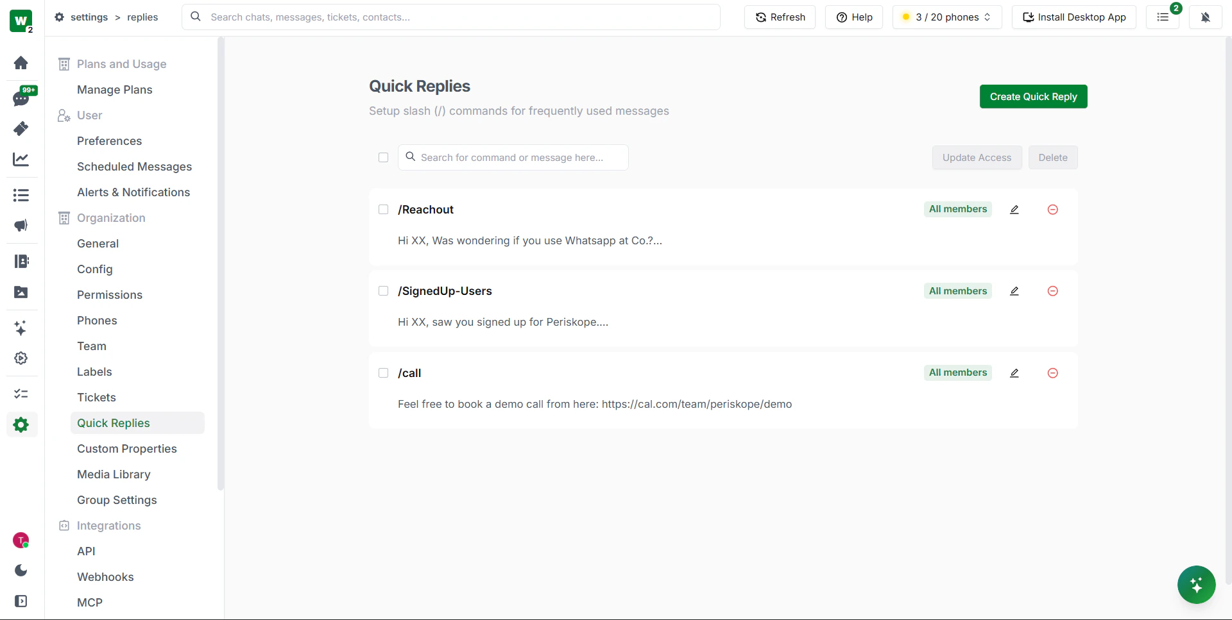Click the megaphone broadcast icon
This screenshot has width=1232, height=620.
click(21, 226)
